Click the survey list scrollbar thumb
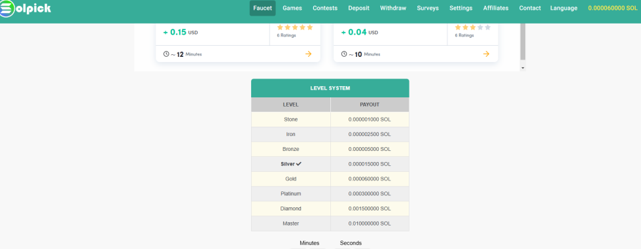 tap(523, 42)
